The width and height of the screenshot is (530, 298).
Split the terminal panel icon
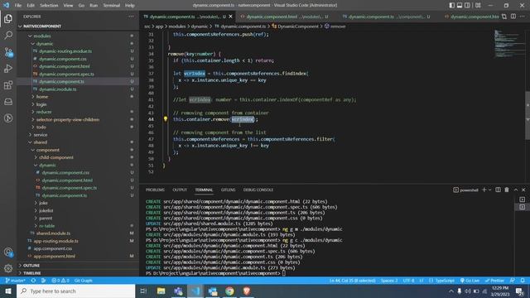coord(498,190)
